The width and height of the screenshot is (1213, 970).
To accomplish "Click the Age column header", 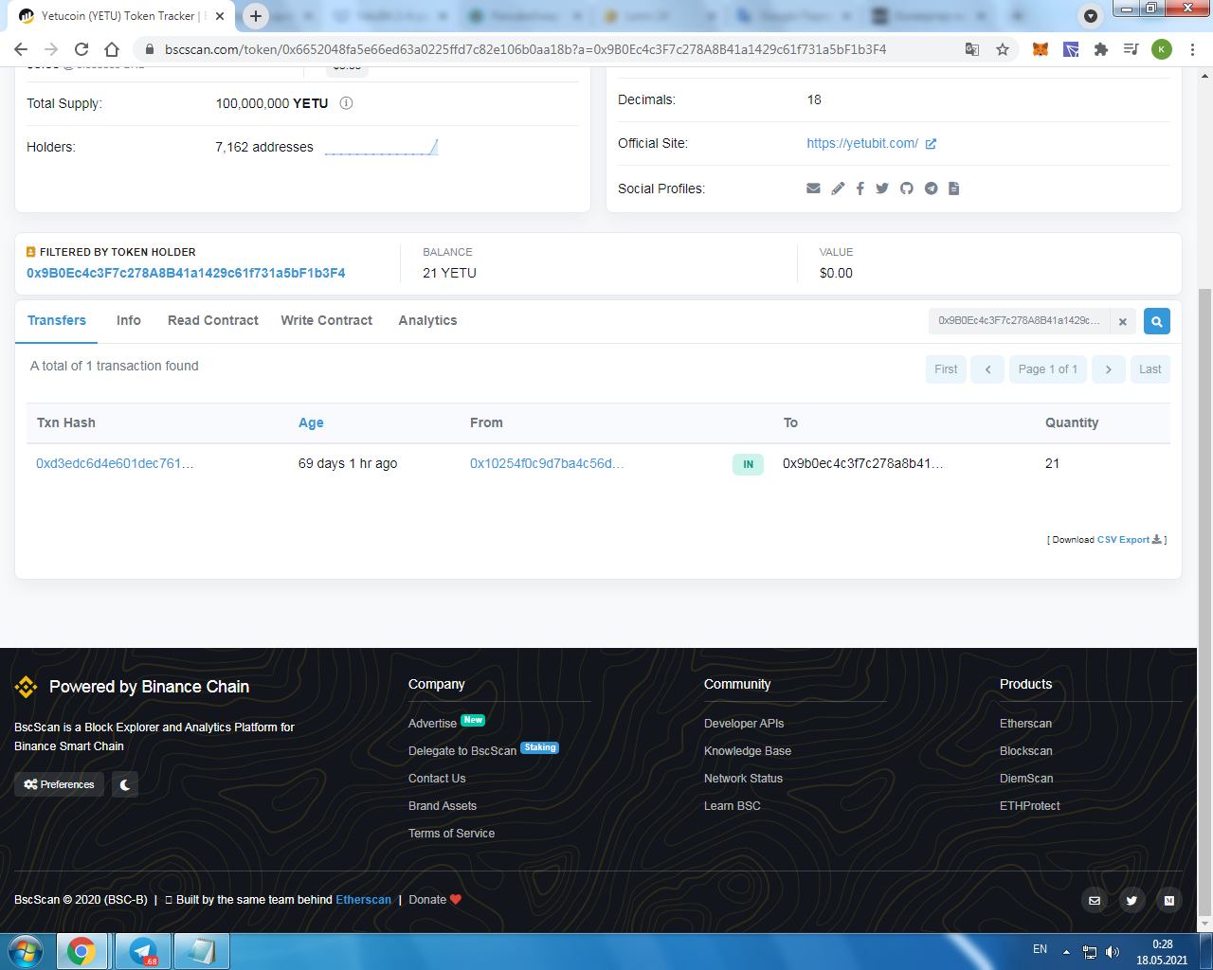I will coord(311,423).
